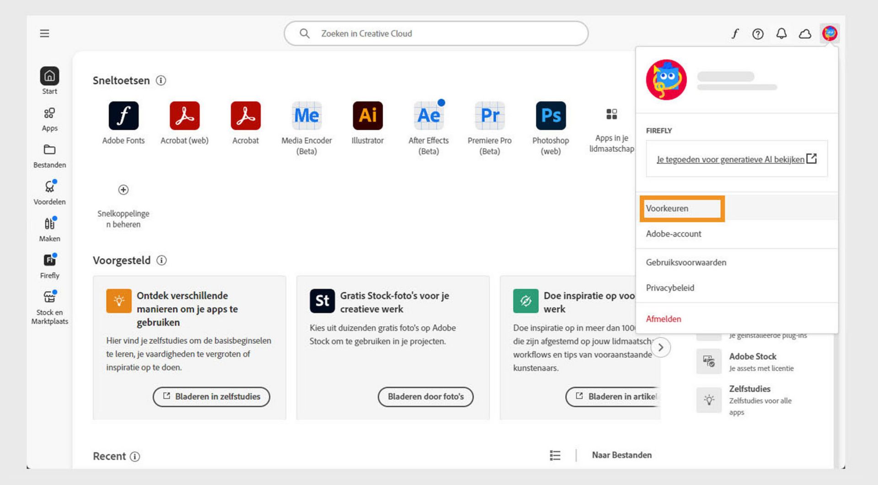This screenshot has height=485, width=878.
Task: Click the Stock card St icon
Action: (322, 301)
